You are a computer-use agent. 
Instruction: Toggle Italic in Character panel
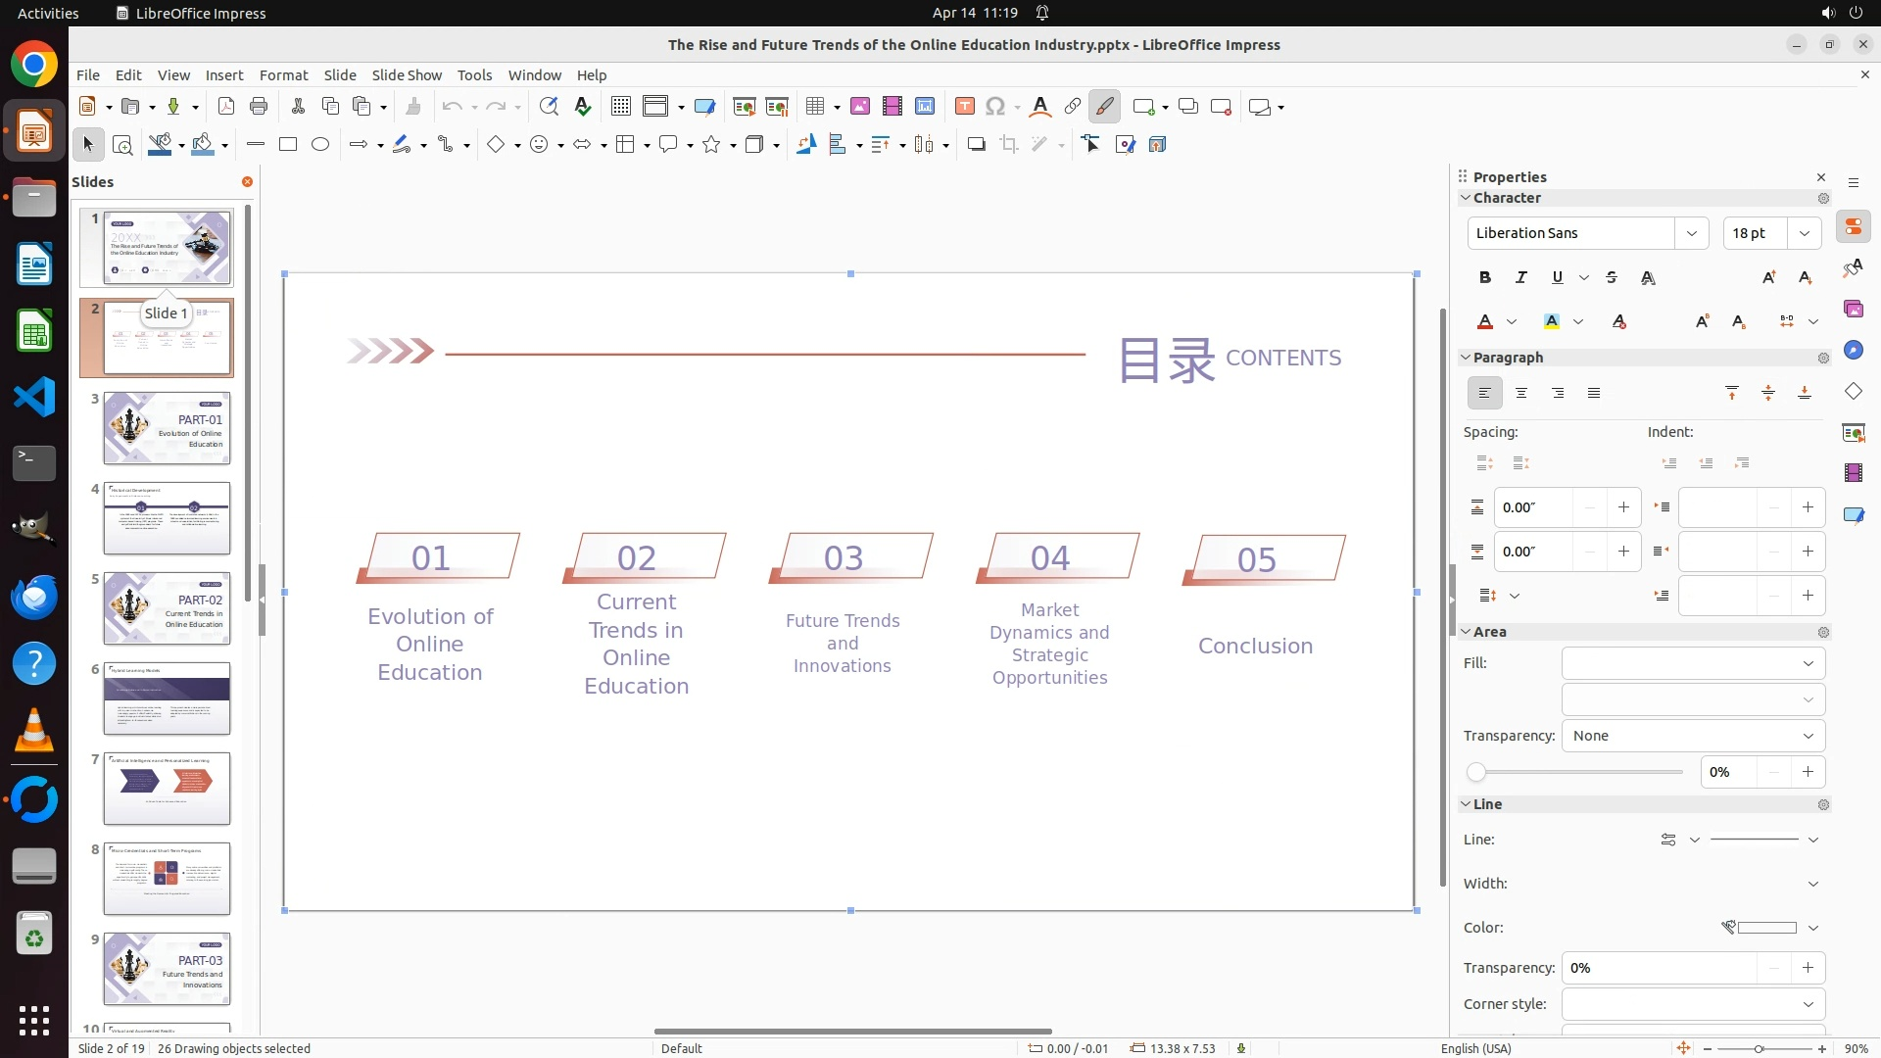coord(1521,278)
